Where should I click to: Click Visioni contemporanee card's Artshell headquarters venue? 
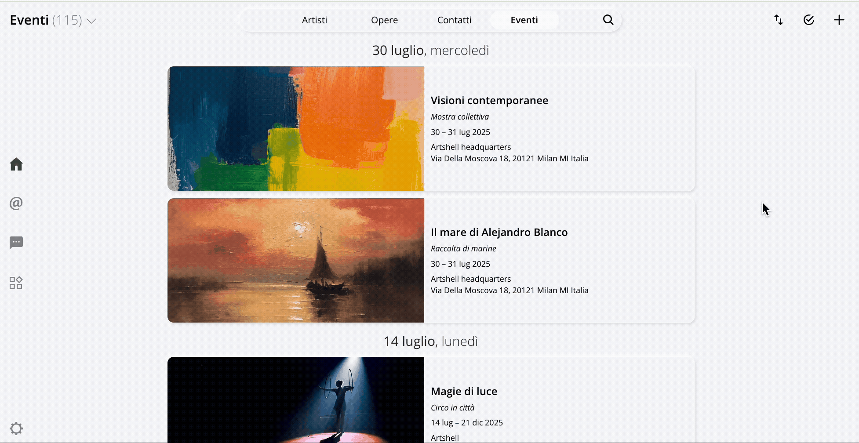[x=471, y=147]
